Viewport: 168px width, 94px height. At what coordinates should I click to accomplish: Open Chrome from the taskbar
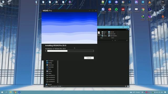pos(15,92)
